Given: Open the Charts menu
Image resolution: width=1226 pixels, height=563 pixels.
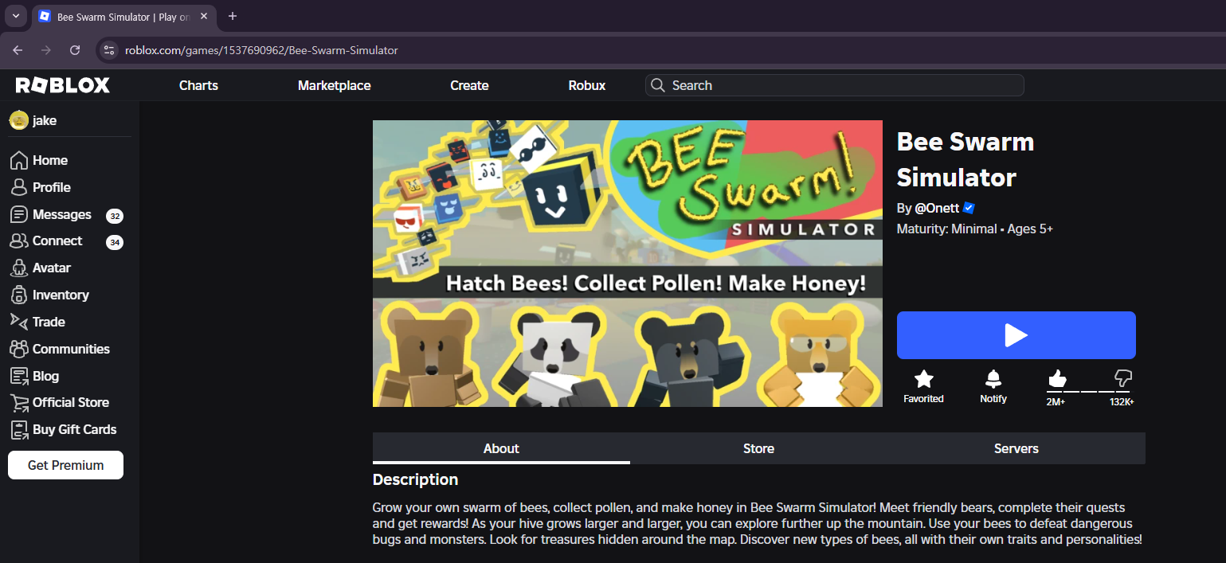Looking at the screenshot, I should (198, 85).
